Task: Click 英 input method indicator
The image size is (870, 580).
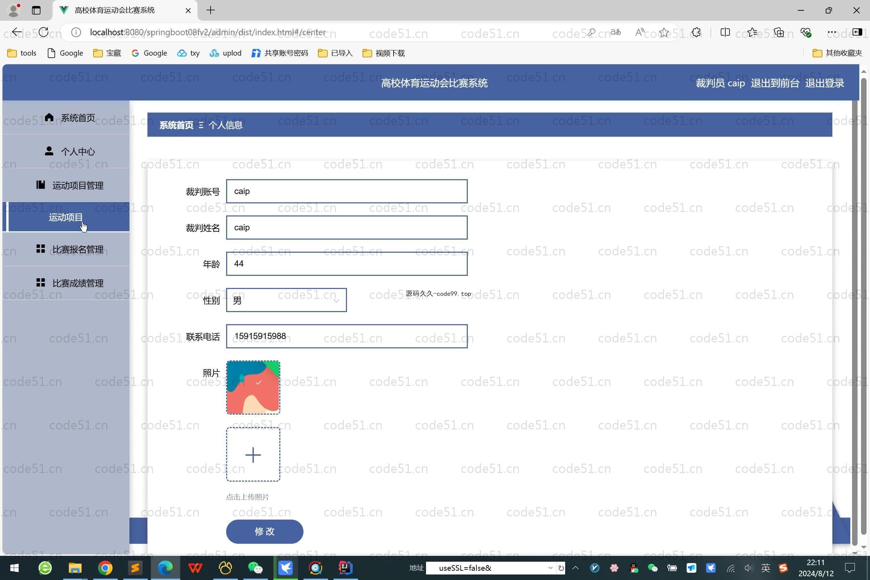Action: [x=765, y=568]
